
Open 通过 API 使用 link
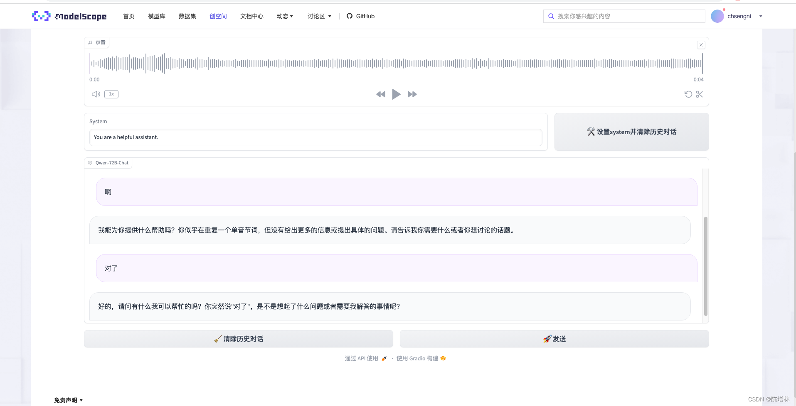pos(366,358)
